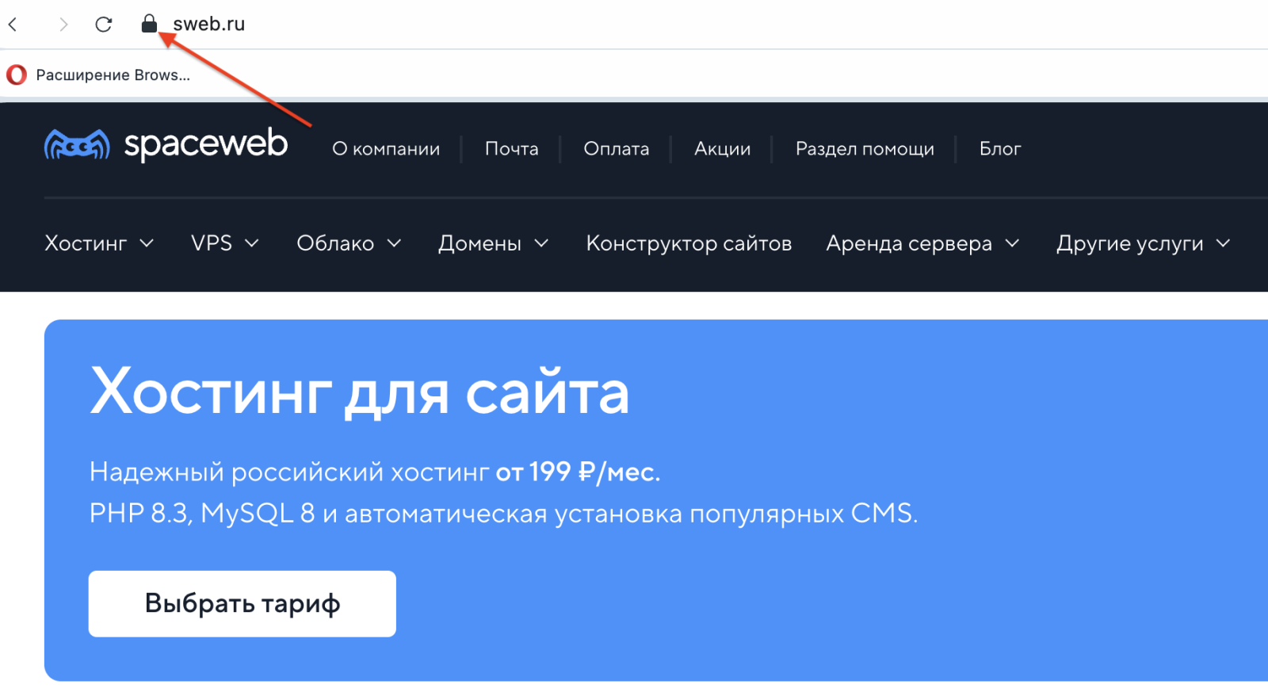Expand the Аренда сервера menu
This screenshot has height=700, width=1268.
pyautogui.click(x=922, y=243)
